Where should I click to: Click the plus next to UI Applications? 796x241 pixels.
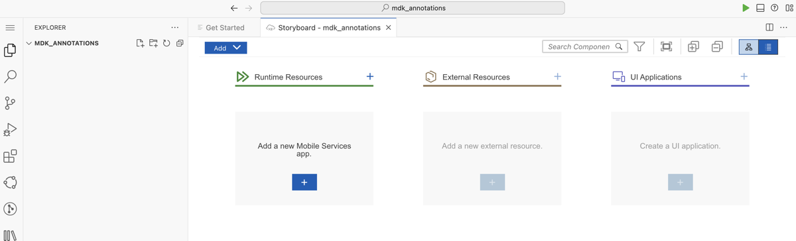[x=744, y=77]
